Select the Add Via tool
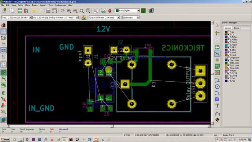This screenshot has width=252, height=142. [x=217, y=60]
